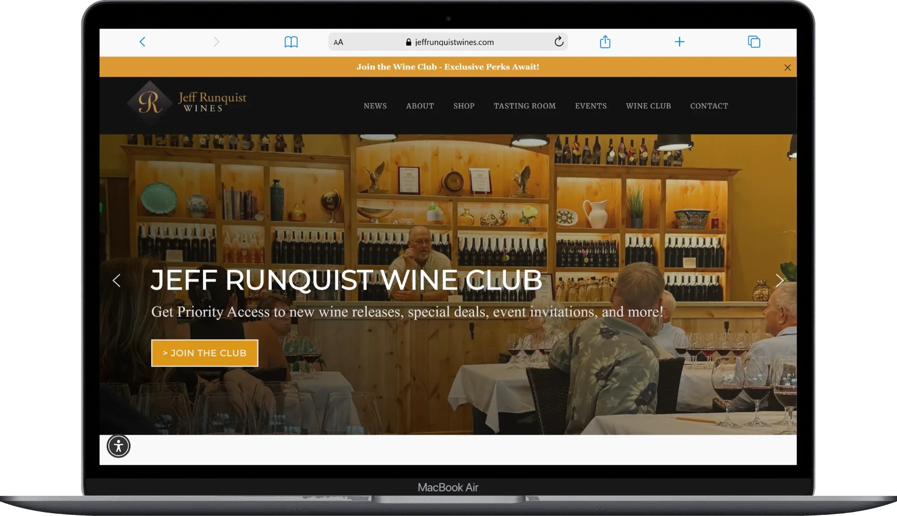Image resolution: width=897 pixels, height=516 pixels.
Task: Open the NEWS menu item
Action: [375, 106]
